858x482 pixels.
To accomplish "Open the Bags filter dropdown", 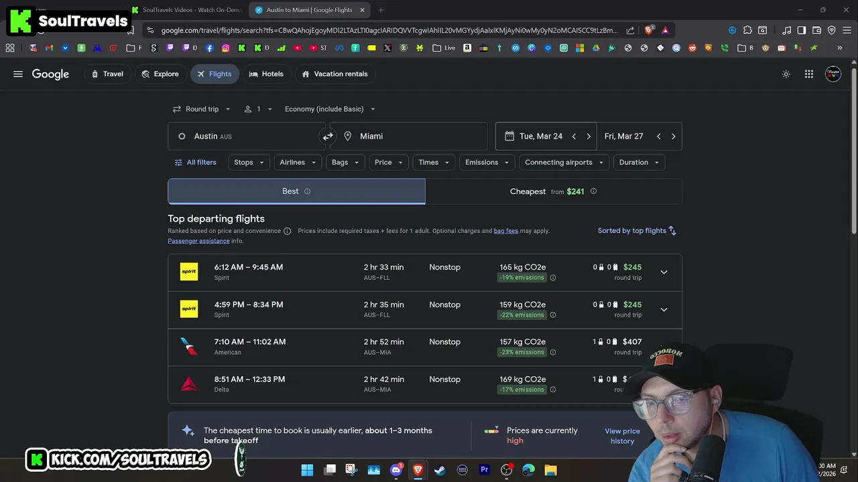I will point(345,163).
